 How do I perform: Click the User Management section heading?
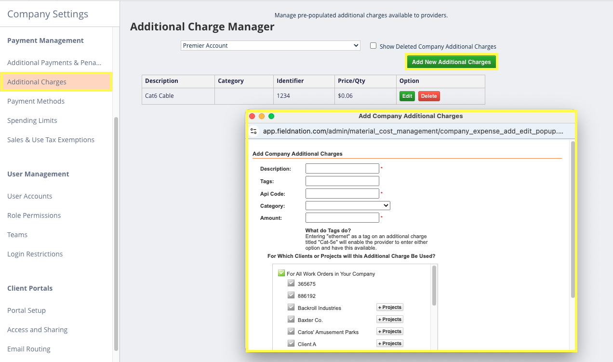38,174
